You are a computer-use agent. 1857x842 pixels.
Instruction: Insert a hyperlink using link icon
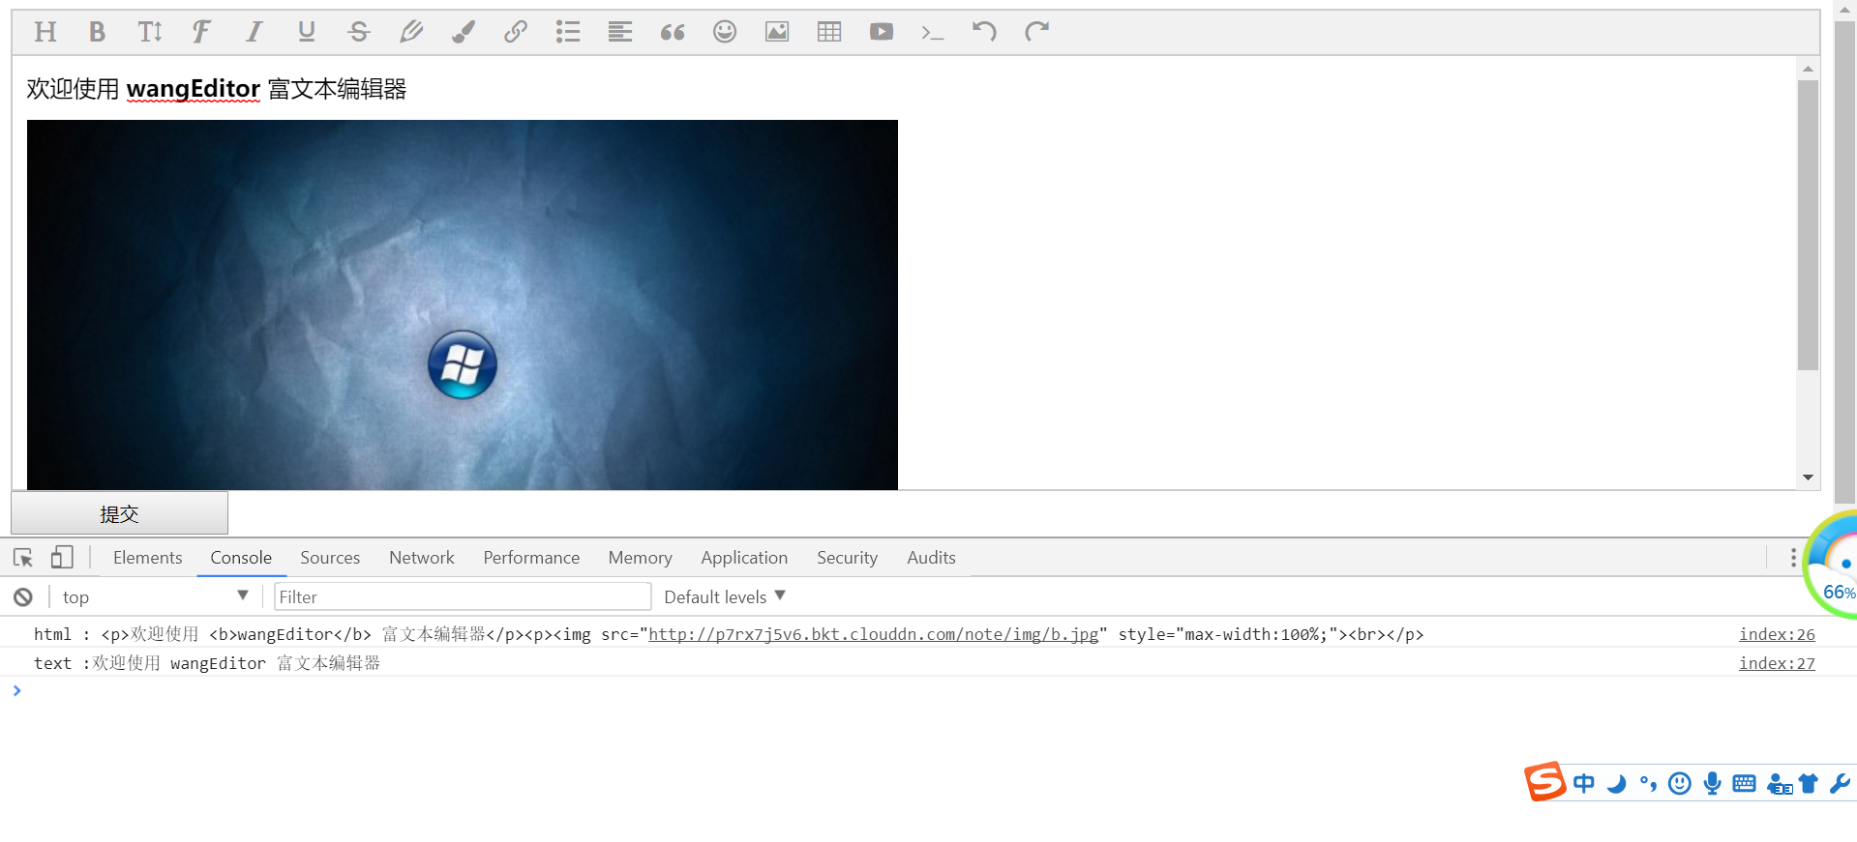515,32
